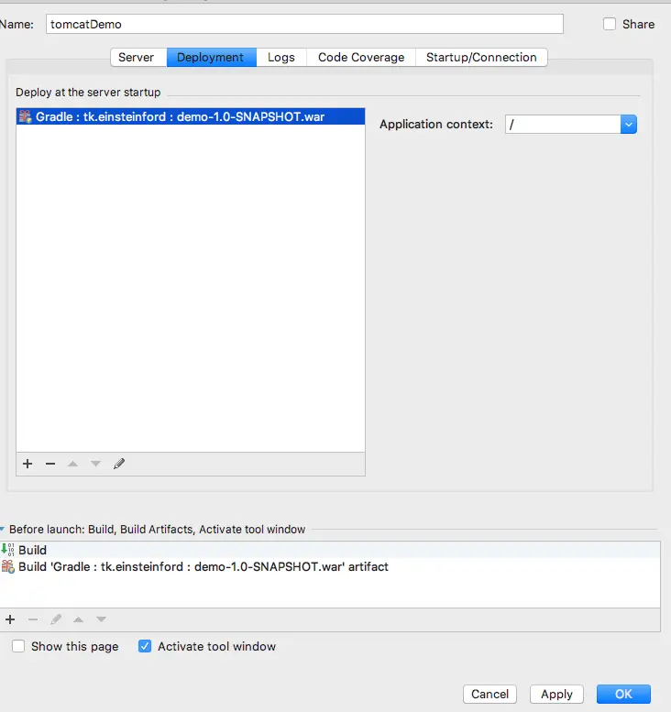Move Before launch task up arrow
671x712 pixels.
tap(78, 619)
